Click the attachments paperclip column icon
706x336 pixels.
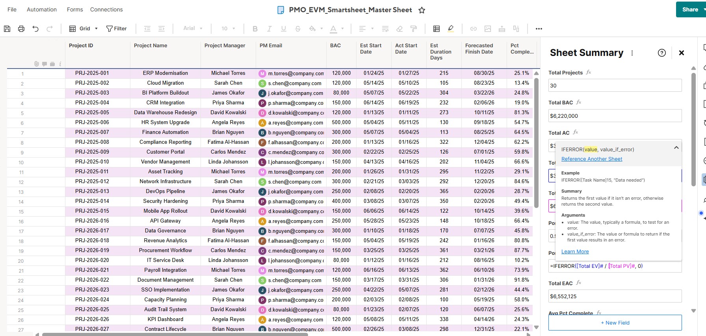[37, 64]
